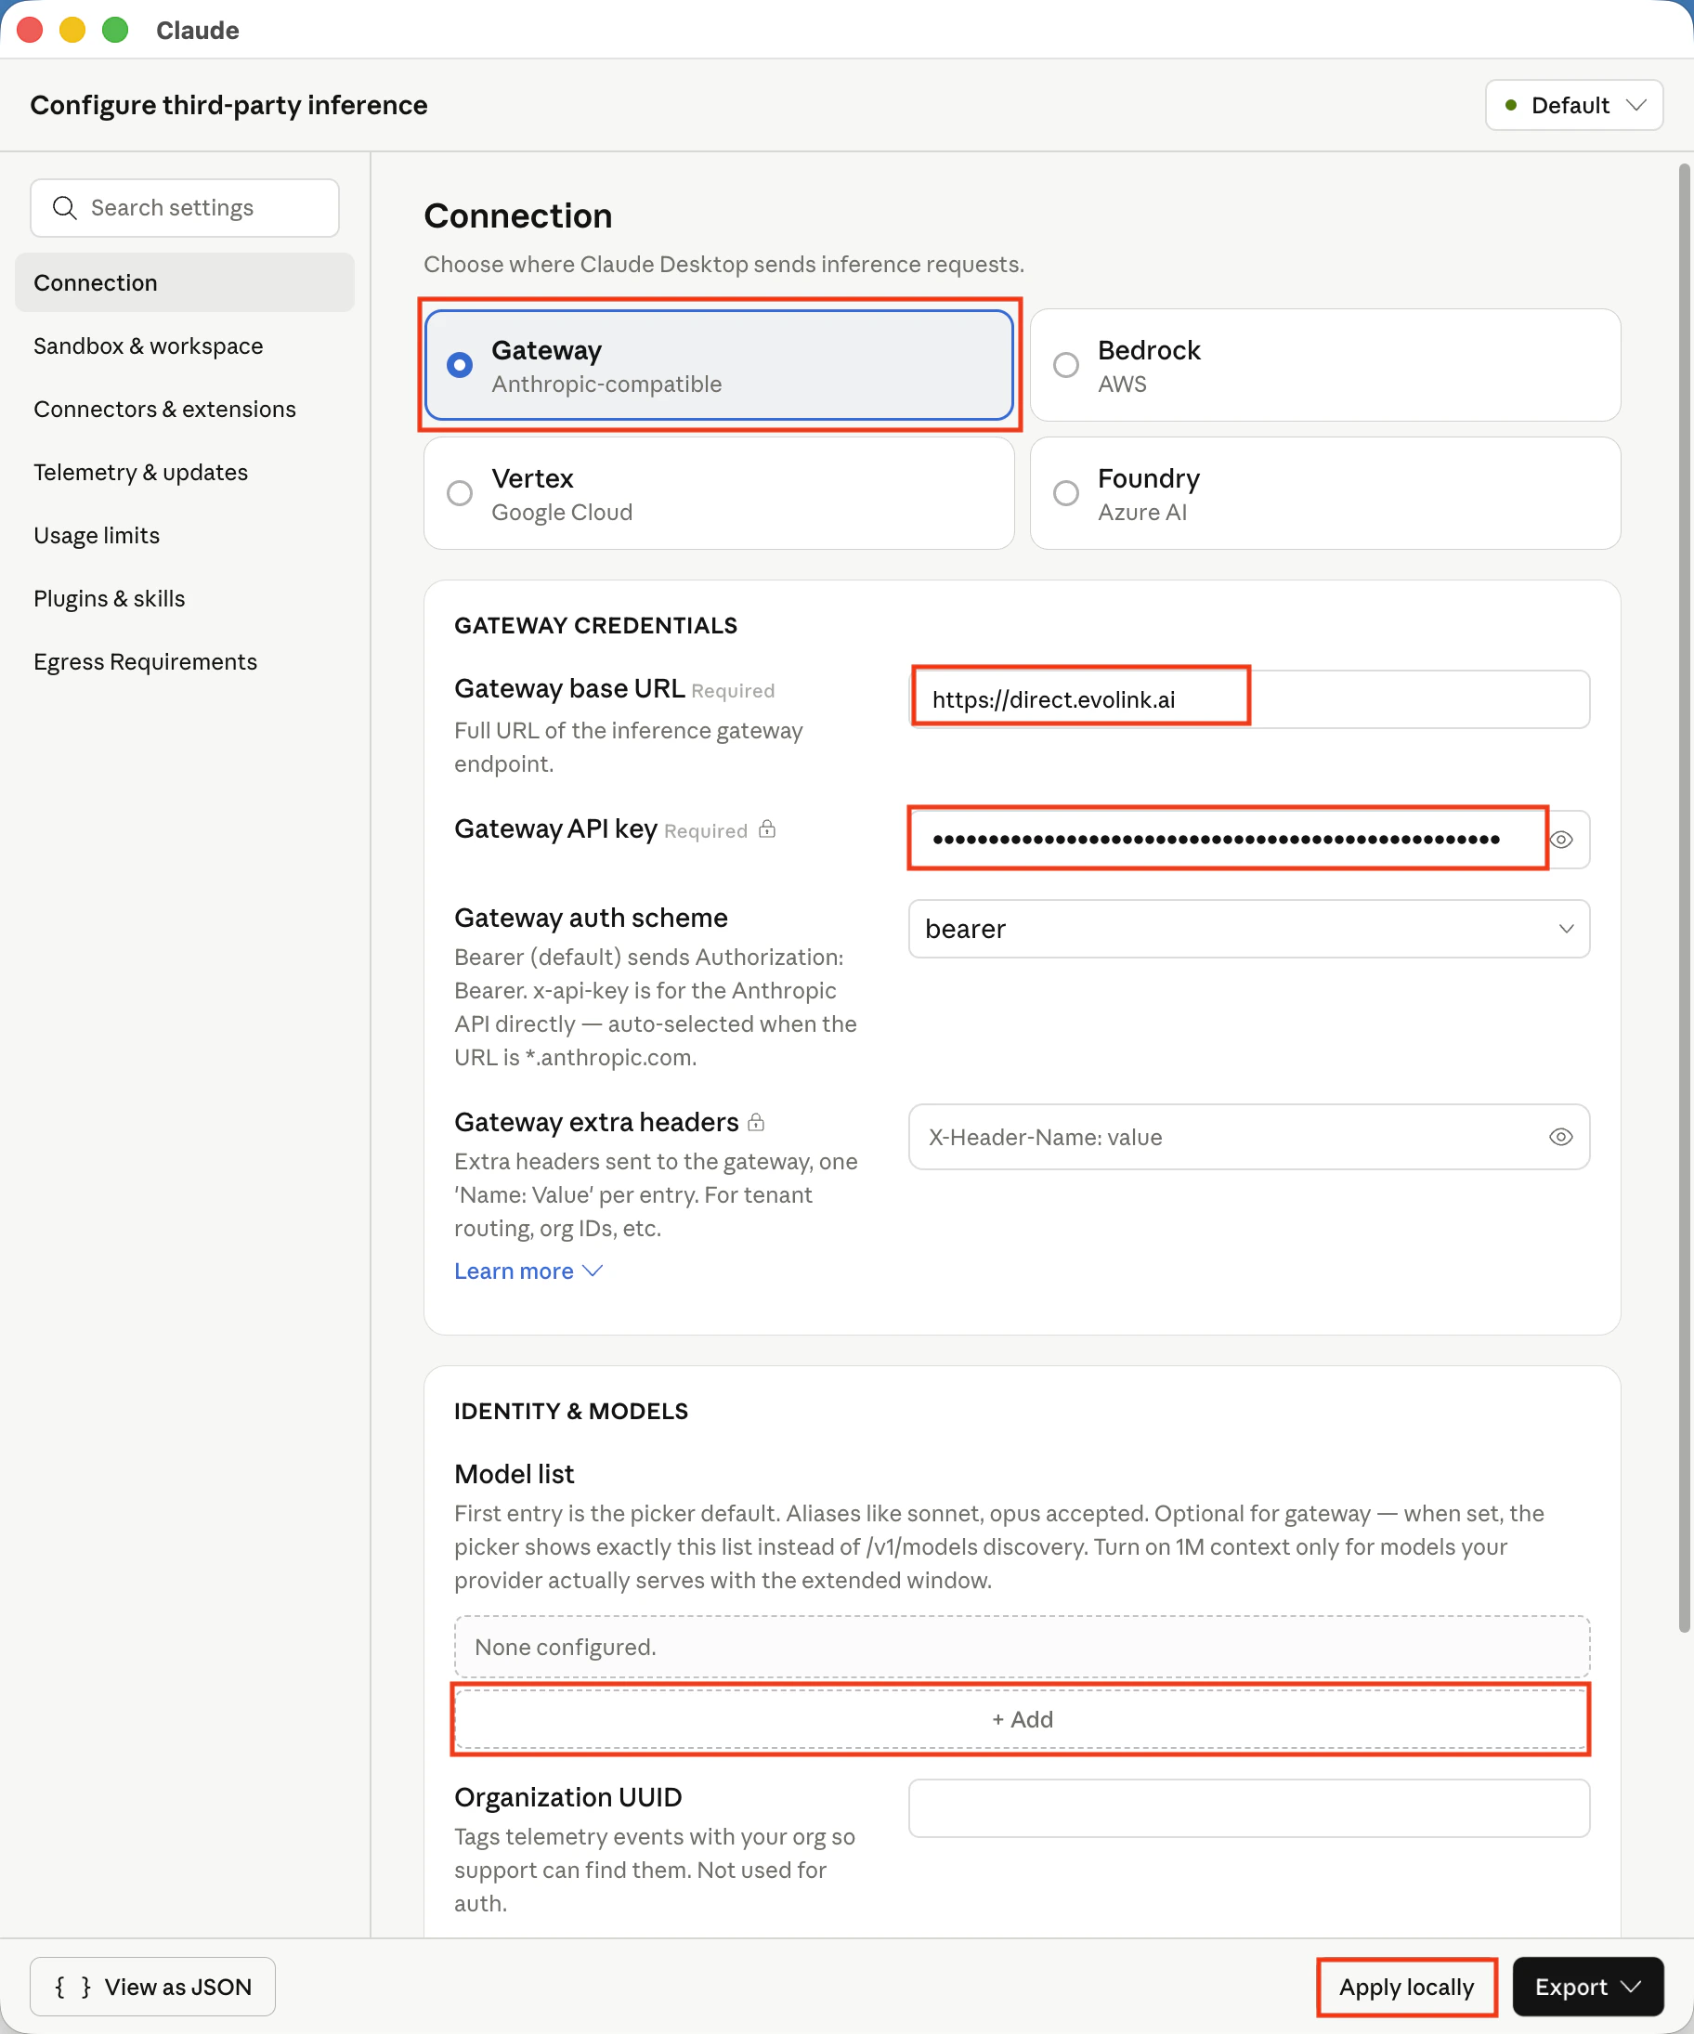
Task: Open the Gateway auth scheme bearer dropdown
Action: pos(1248,929)
